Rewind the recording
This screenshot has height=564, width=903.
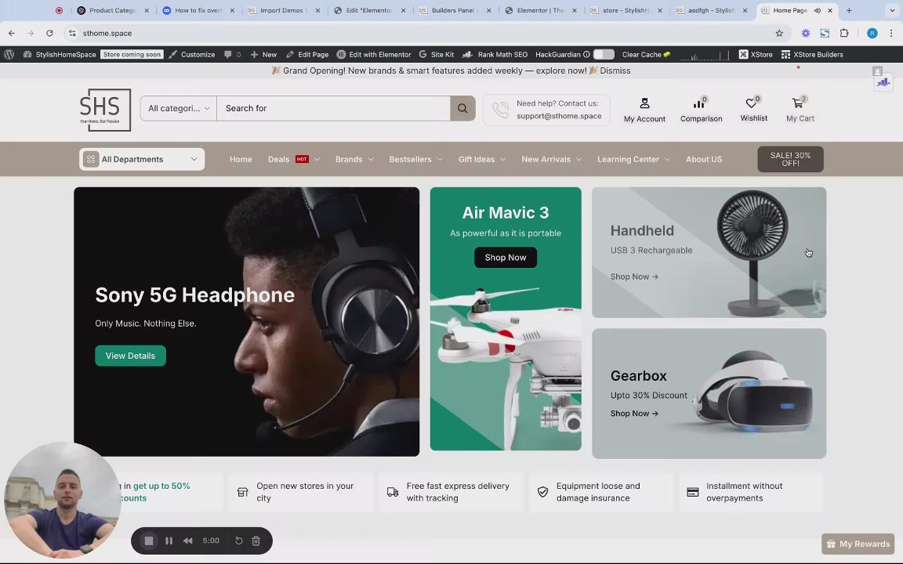[188, 541]
